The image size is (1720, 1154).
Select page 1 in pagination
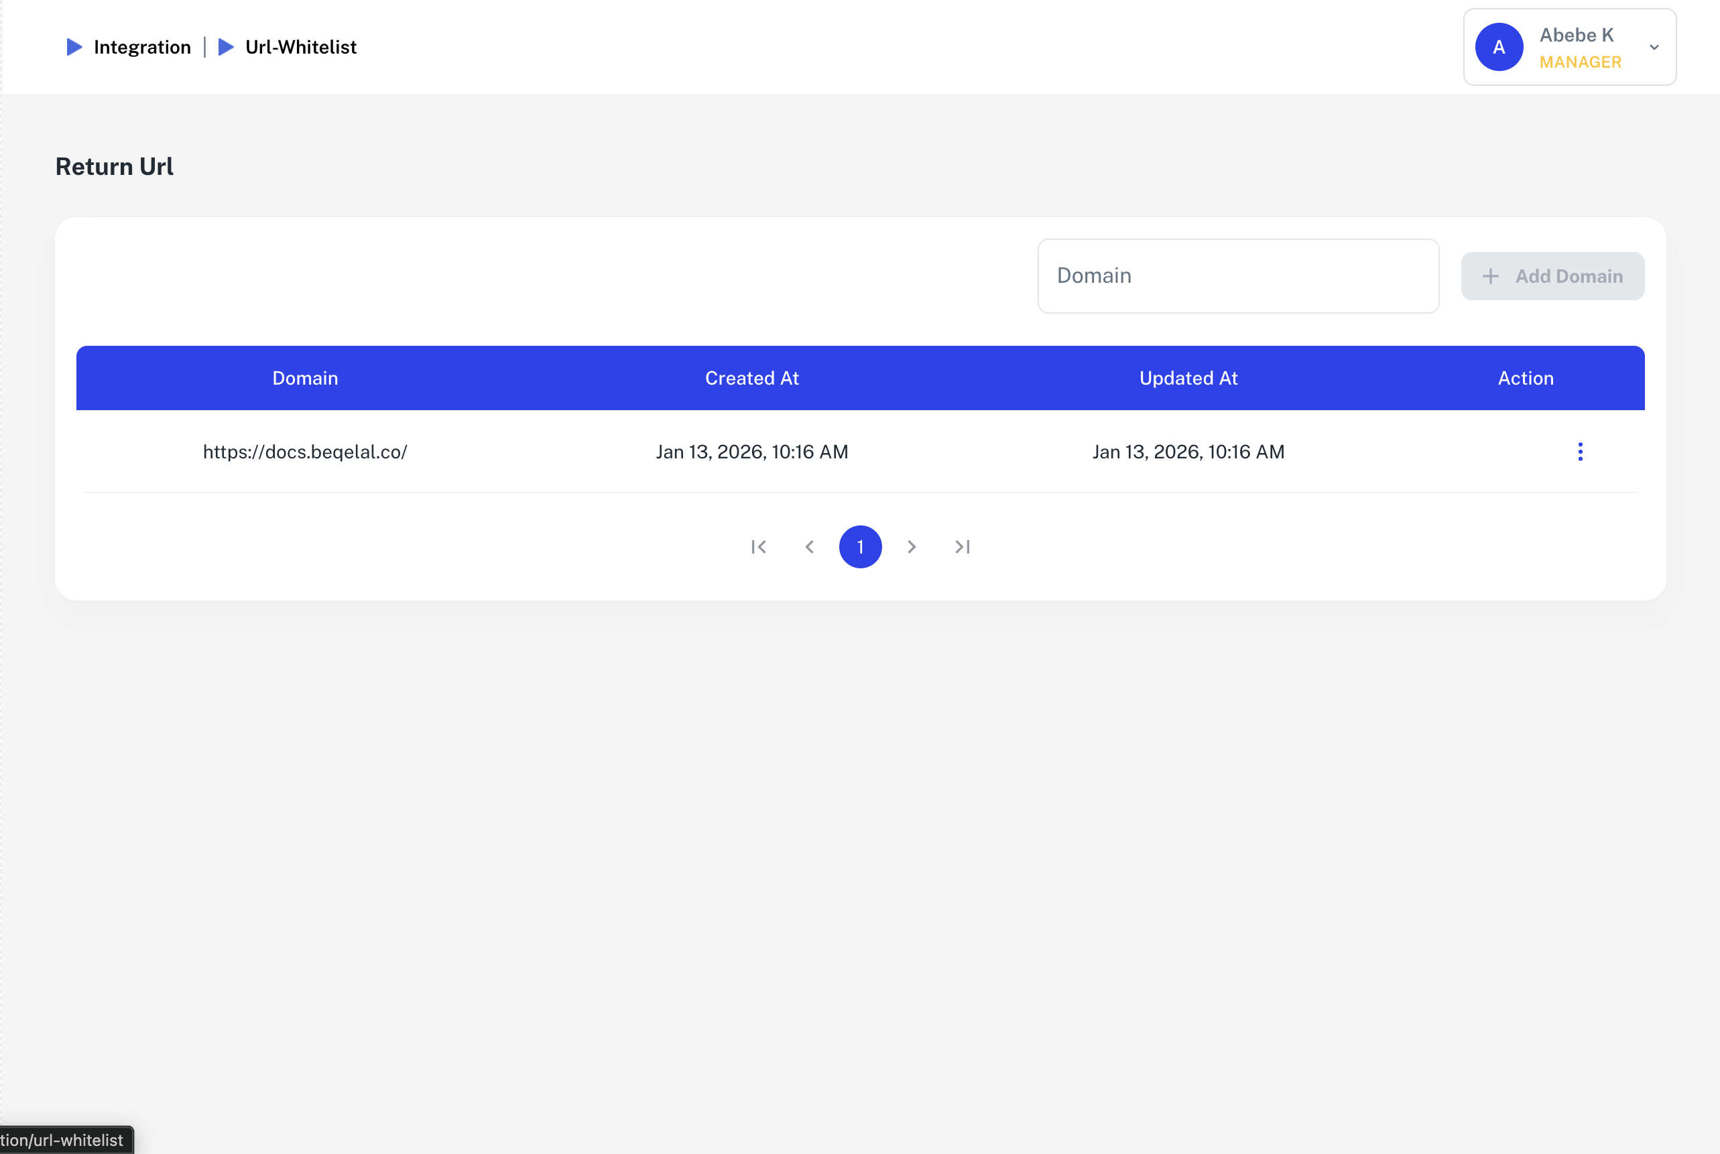pos(859,547)
